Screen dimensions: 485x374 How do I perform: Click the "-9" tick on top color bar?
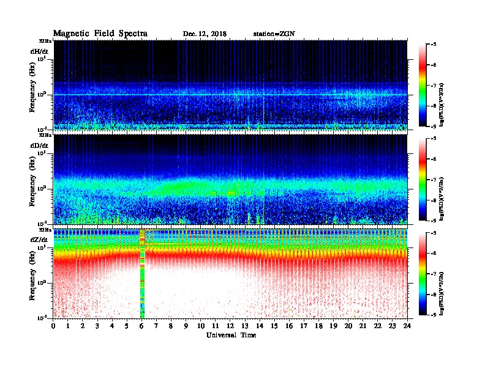coord(433,127)
